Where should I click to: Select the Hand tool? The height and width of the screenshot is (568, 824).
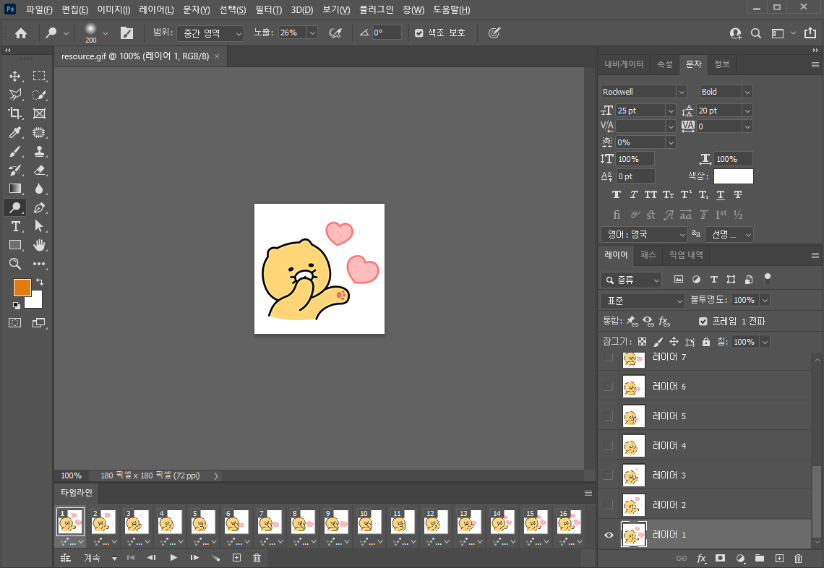pos(39,245)
